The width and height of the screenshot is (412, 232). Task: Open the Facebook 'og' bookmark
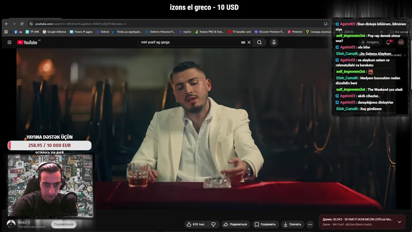18,32
